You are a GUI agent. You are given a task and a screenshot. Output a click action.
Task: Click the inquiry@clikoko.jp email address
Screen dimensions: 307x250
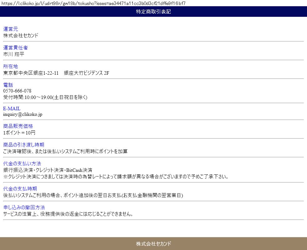(x=23, y=114)
